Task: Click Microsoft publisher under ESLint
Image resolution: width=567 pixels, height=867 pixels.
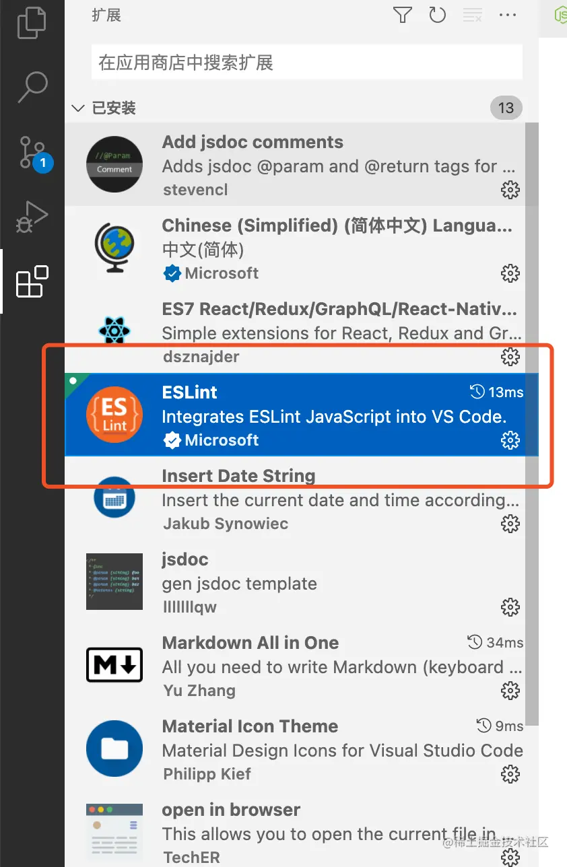Action: pos(222,440)
